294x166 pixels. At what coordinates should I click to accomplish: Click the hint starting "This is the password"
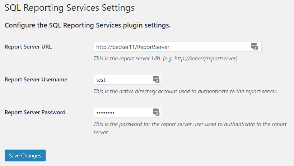[x=190, y=124]
